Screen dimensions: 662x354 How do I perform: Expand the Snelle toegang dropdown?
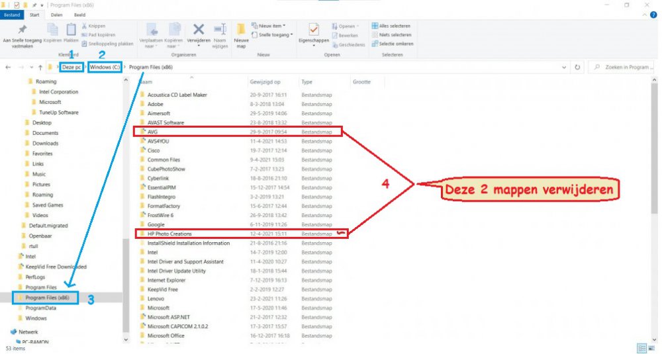[x=275, y=34]
